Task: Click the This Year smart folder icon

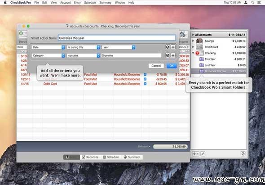Action: (202, 59)
